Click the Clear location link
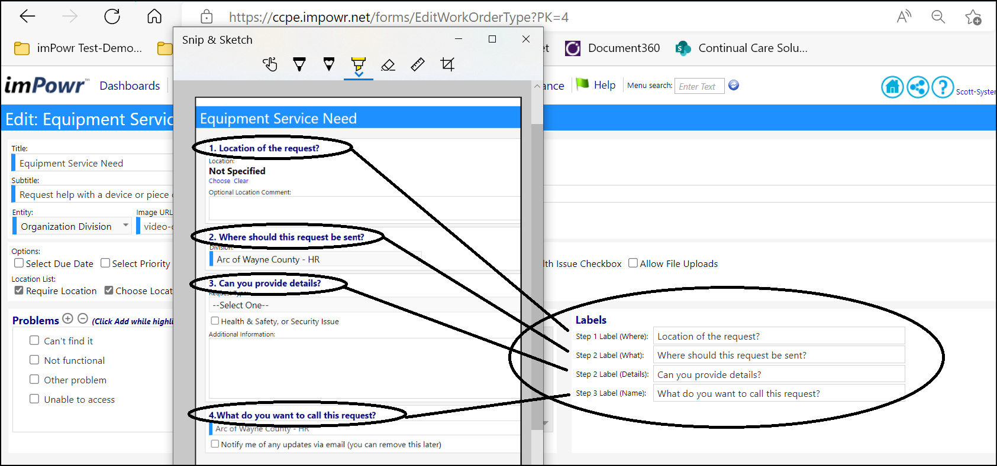The width and height of the screenshot is (997, 466). [x=241, y=181]
